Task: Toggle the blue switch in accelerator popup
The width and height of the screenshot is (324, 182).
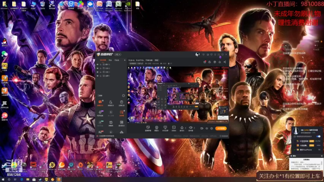Action: tap(318, 136)
